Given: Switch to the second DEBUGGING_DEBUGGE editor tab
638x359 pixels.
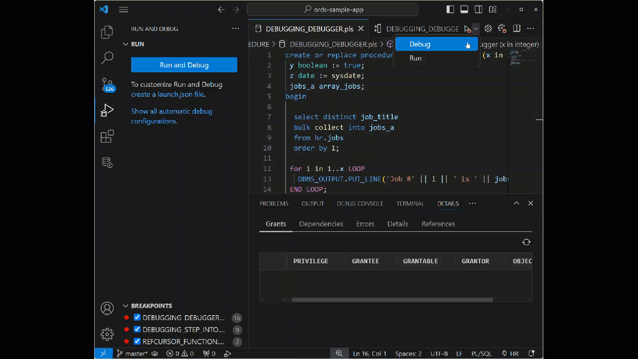Looking at the screenshot, I should click(416, 29).
